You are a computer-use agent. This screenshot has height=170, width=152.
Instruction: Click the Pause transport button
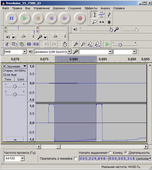coord(11,18)
